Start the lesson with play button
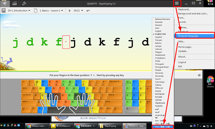 click(x=70, y=11)
